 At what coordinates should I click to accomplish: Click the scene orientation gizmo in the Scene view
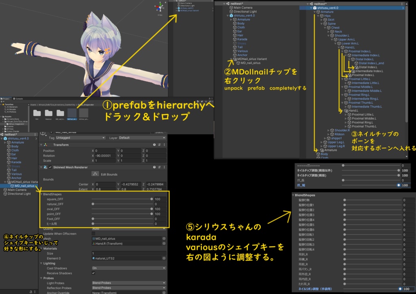[x=160, y=7]
